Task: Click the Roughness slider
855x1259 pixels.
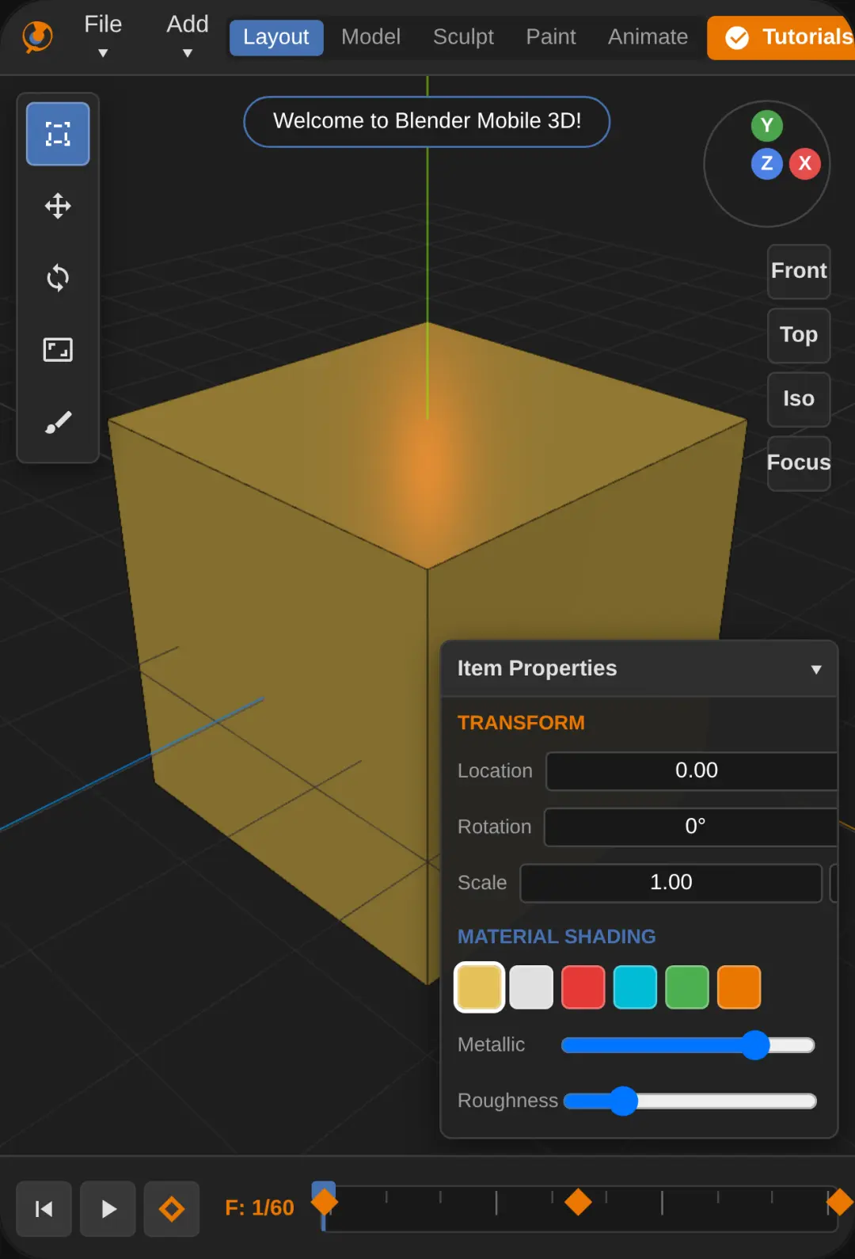Action: 690,1101
